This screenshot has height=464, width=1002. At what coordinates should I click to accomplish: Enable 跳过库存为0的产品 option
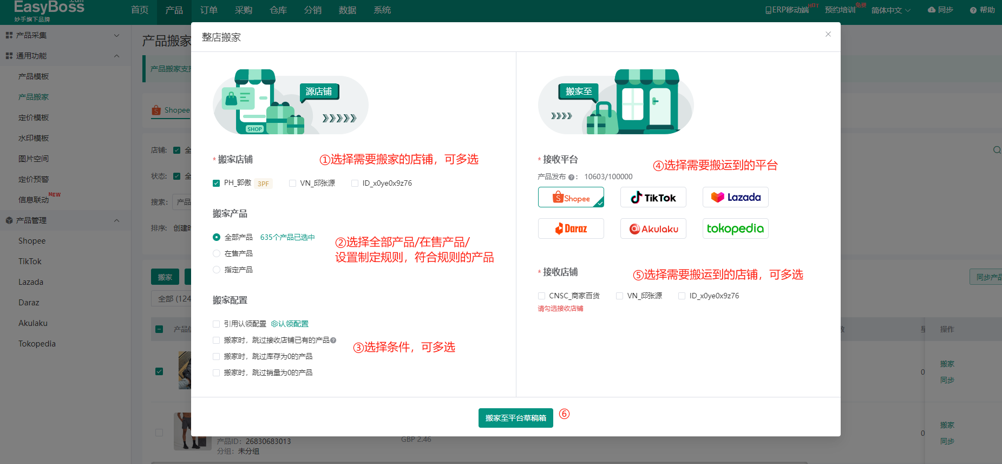point(216,356)
